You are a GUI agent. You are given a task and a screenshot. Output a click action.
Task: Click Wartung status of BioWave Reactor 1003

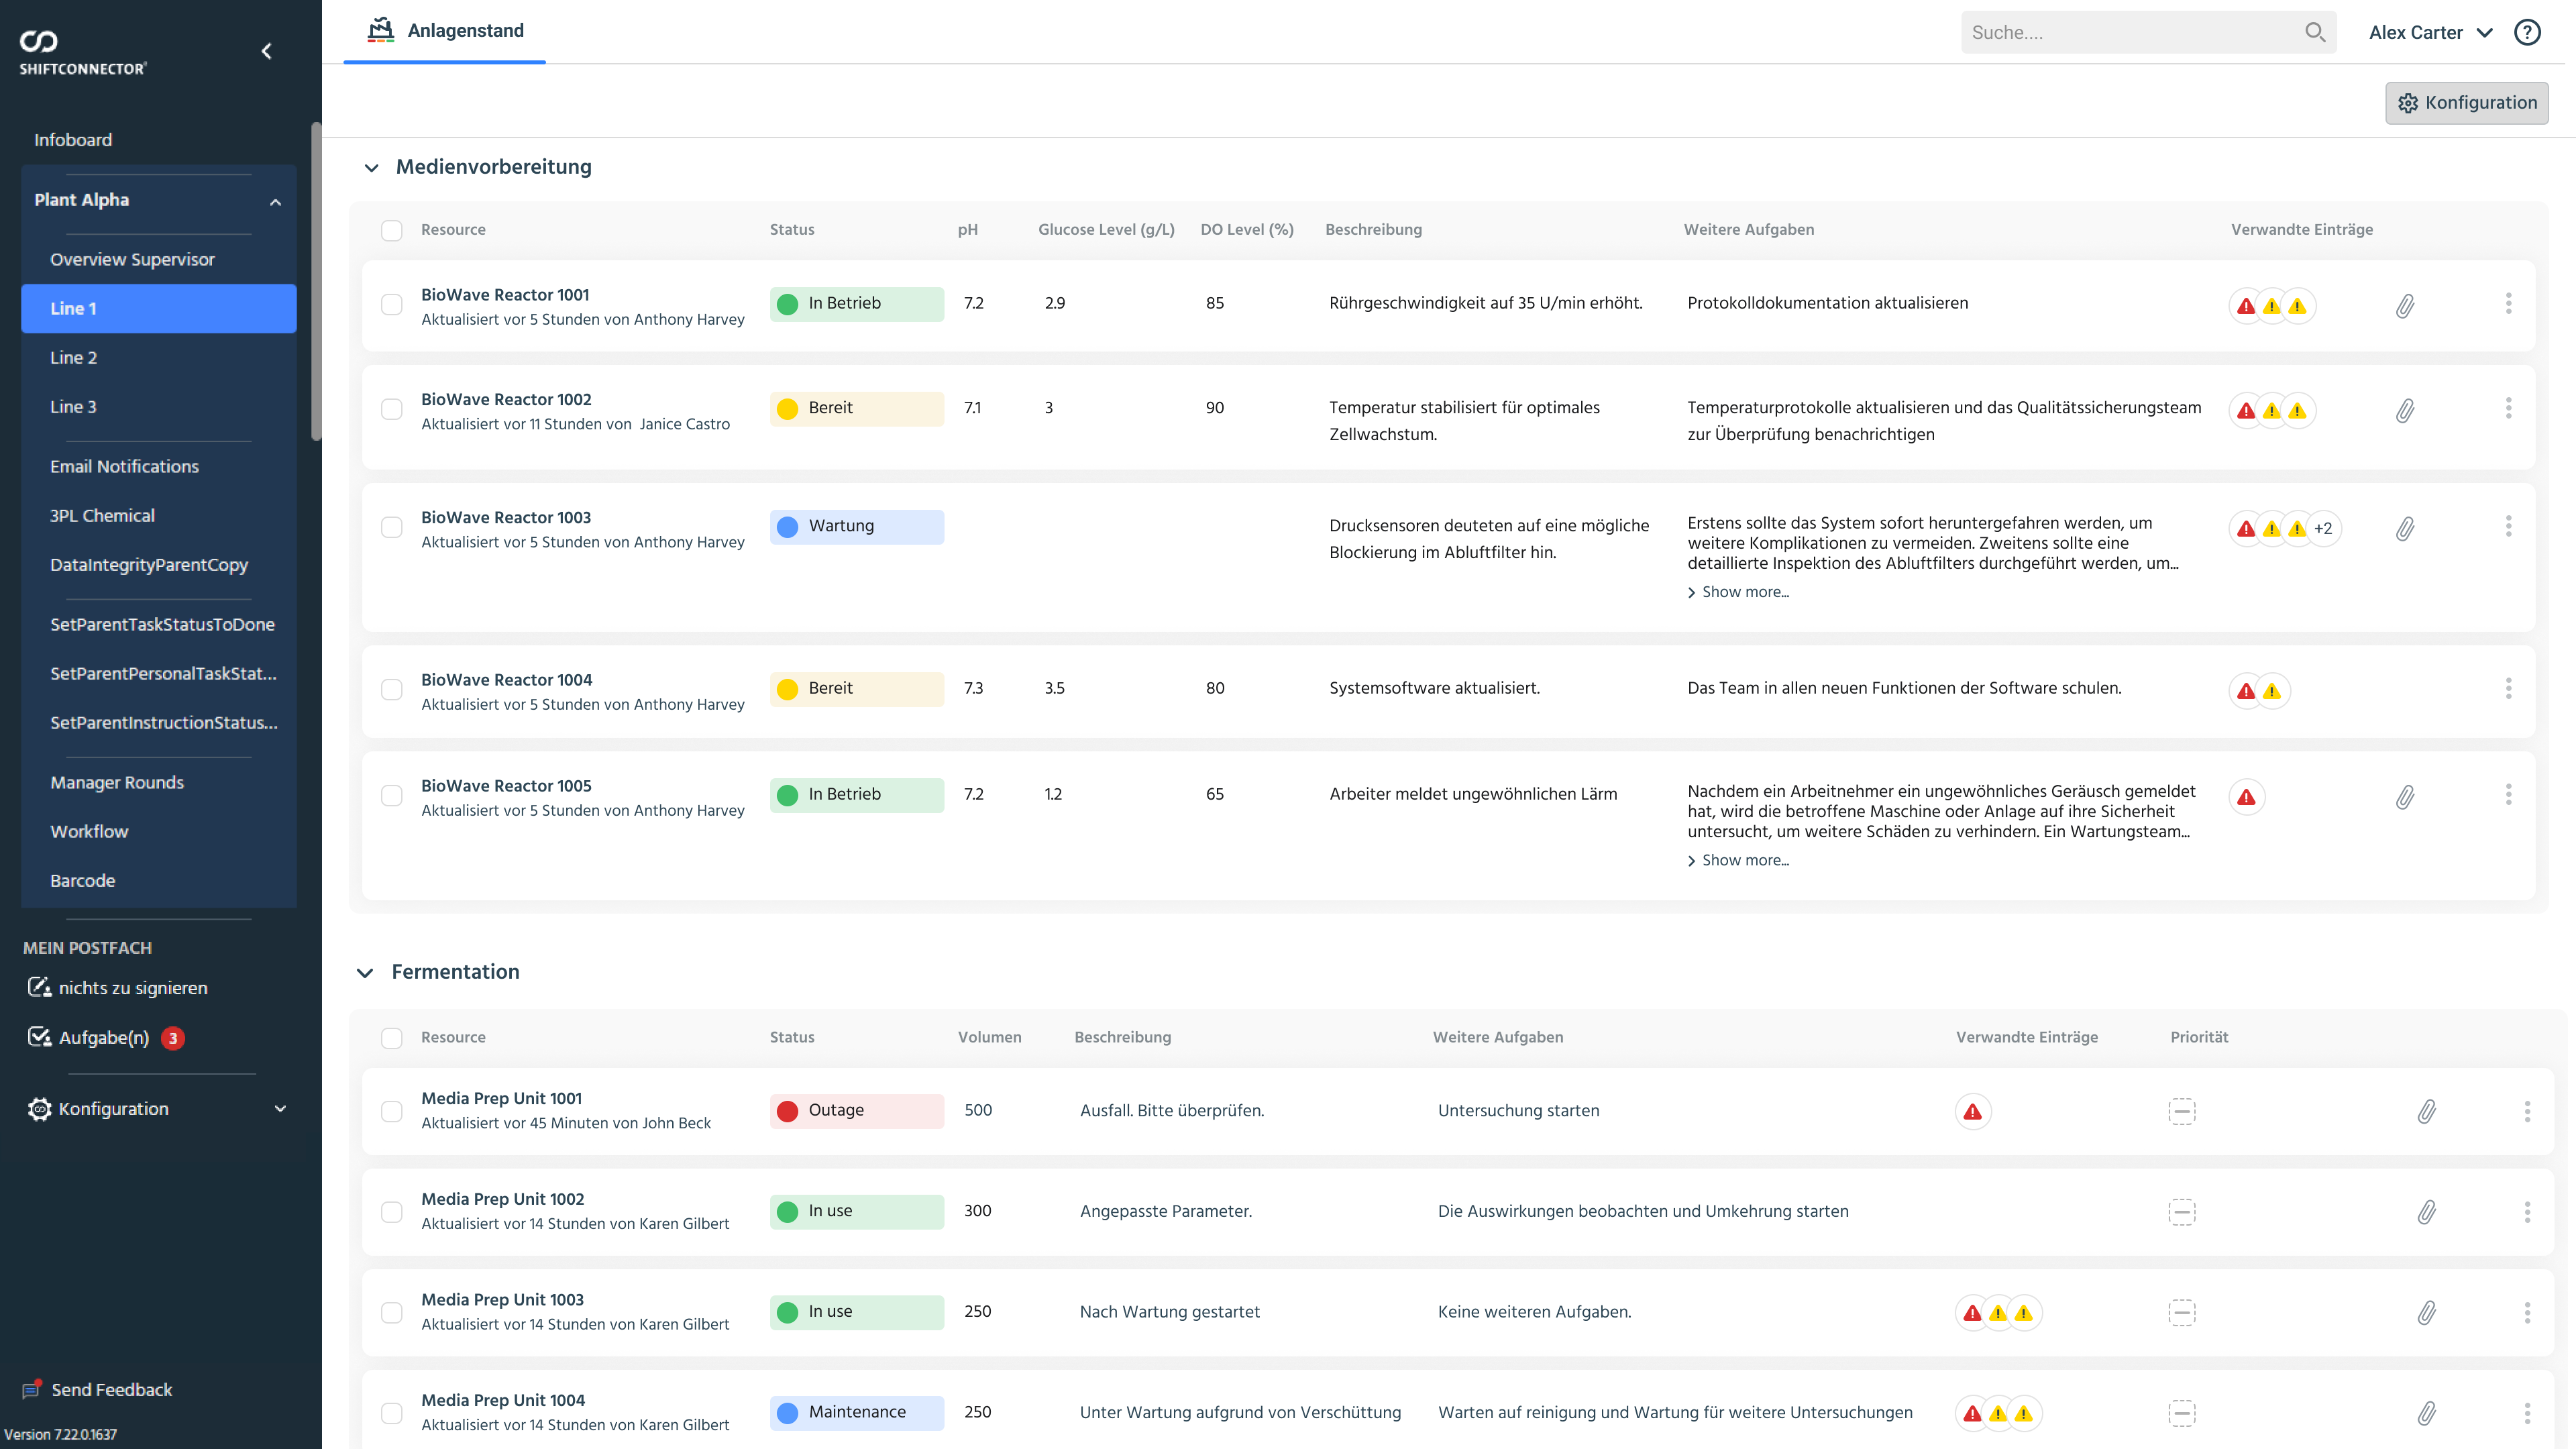coord(856,527)
